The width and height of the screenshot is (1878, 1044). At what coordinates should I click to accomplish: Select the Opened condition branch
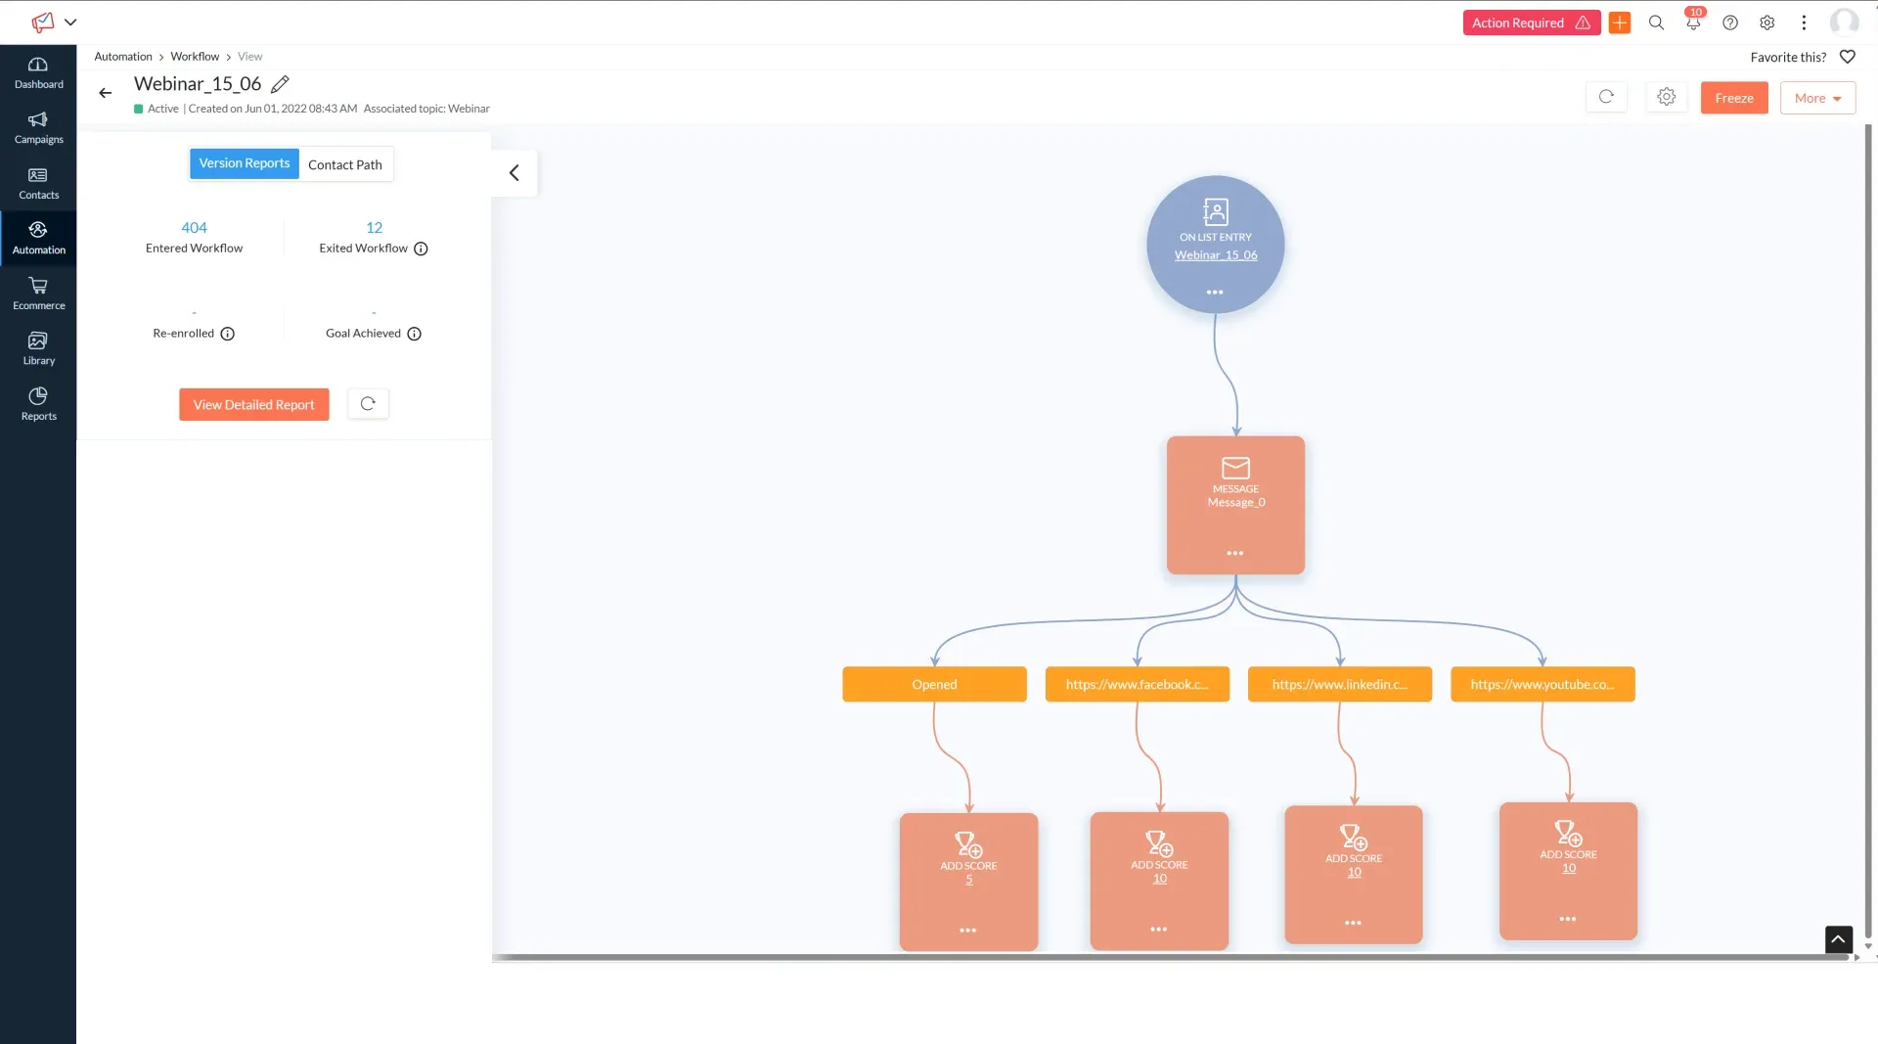point(934,685)
